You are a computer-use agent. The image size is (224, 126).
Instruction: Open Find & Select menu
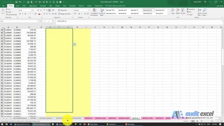(x=204, y=12)
